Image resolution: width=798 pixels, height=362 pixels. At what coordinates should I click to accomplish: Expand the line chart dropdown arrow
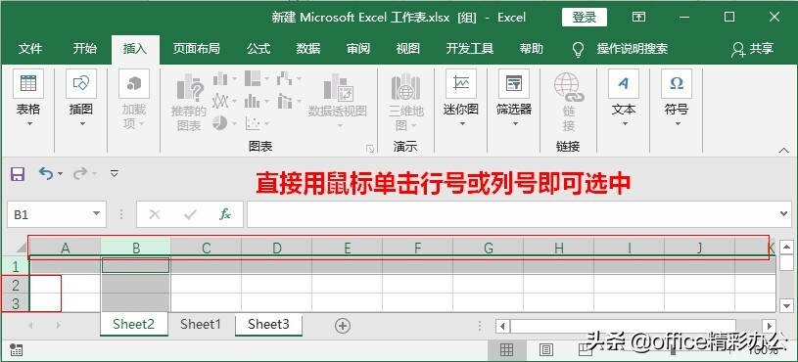234,102
